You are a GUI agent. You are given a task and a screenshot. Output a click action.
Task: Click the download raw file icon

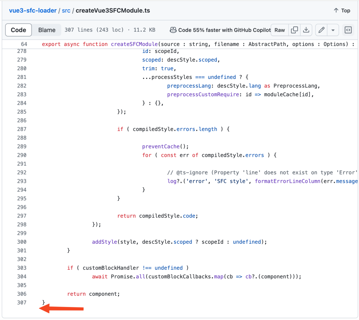pyautogui.click(x=306, y=30)
